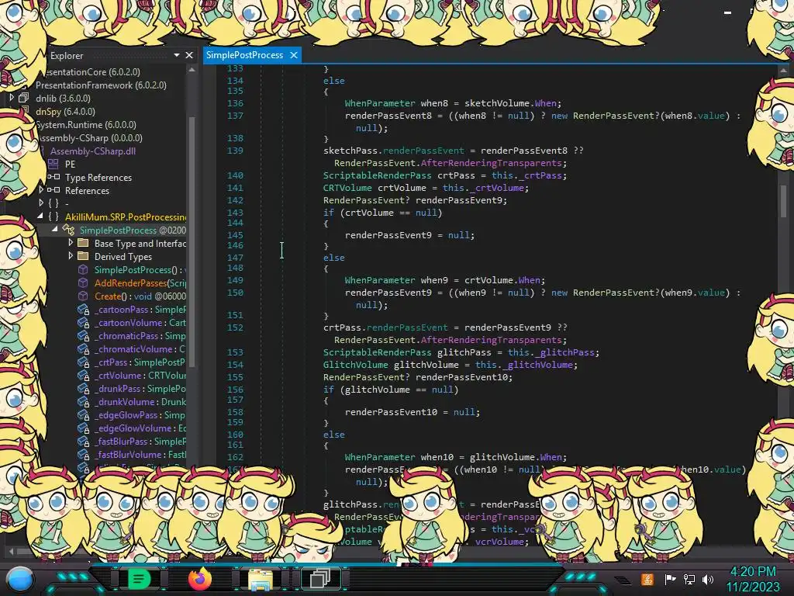This screenshot has height=596, width=794.
Task: Collapse the AkilliMum.SRP.PostProcessing namespace
Action: pos(40,216)
